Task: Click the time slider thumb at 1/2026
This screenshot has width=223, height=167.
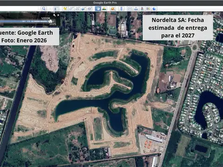Action: pos(51,21)
